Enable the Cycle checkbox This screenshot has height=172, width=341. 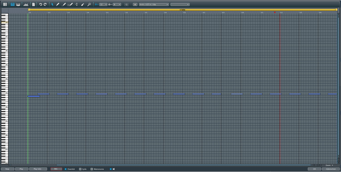tap(80, 169)
